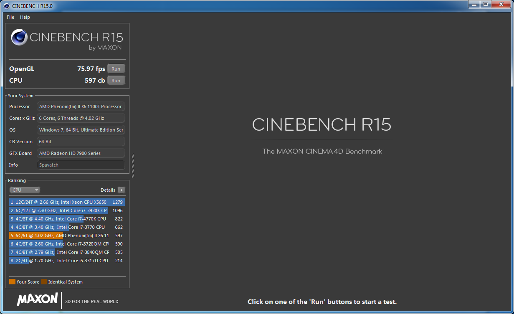Image resolution: width=514 pixels, height=314 pixels.
Task: Select the Core i7-3770 ranking entry
Action: pos(67,227)
